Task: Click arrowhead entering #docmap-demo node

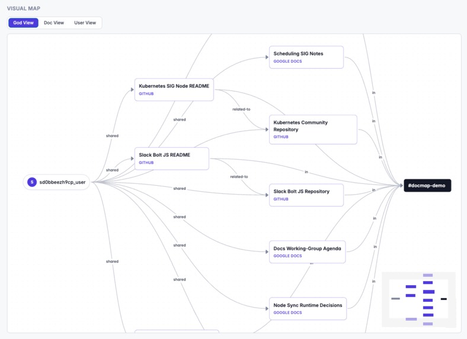Action: click(401, 185)
